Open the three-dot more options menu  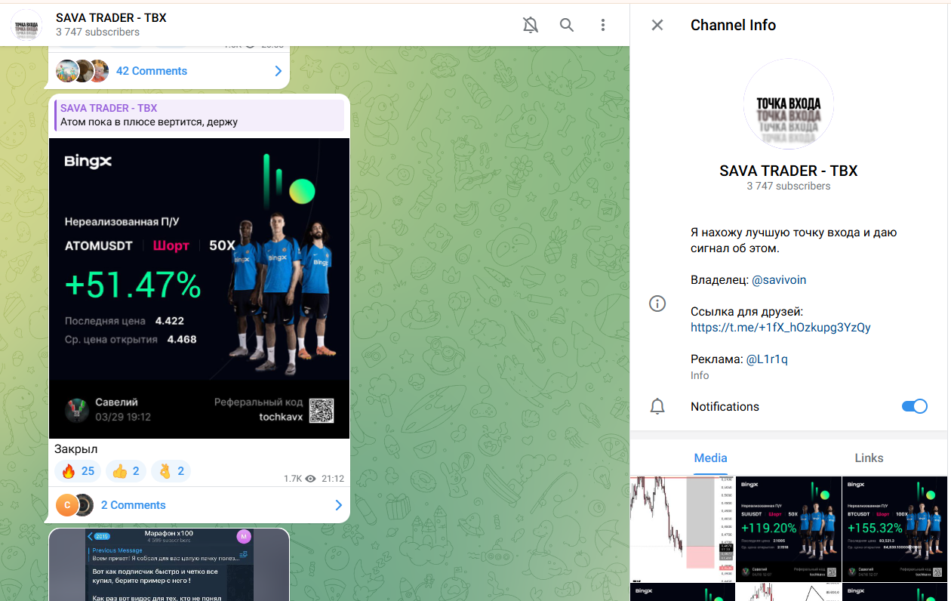[x=603, y=25]
